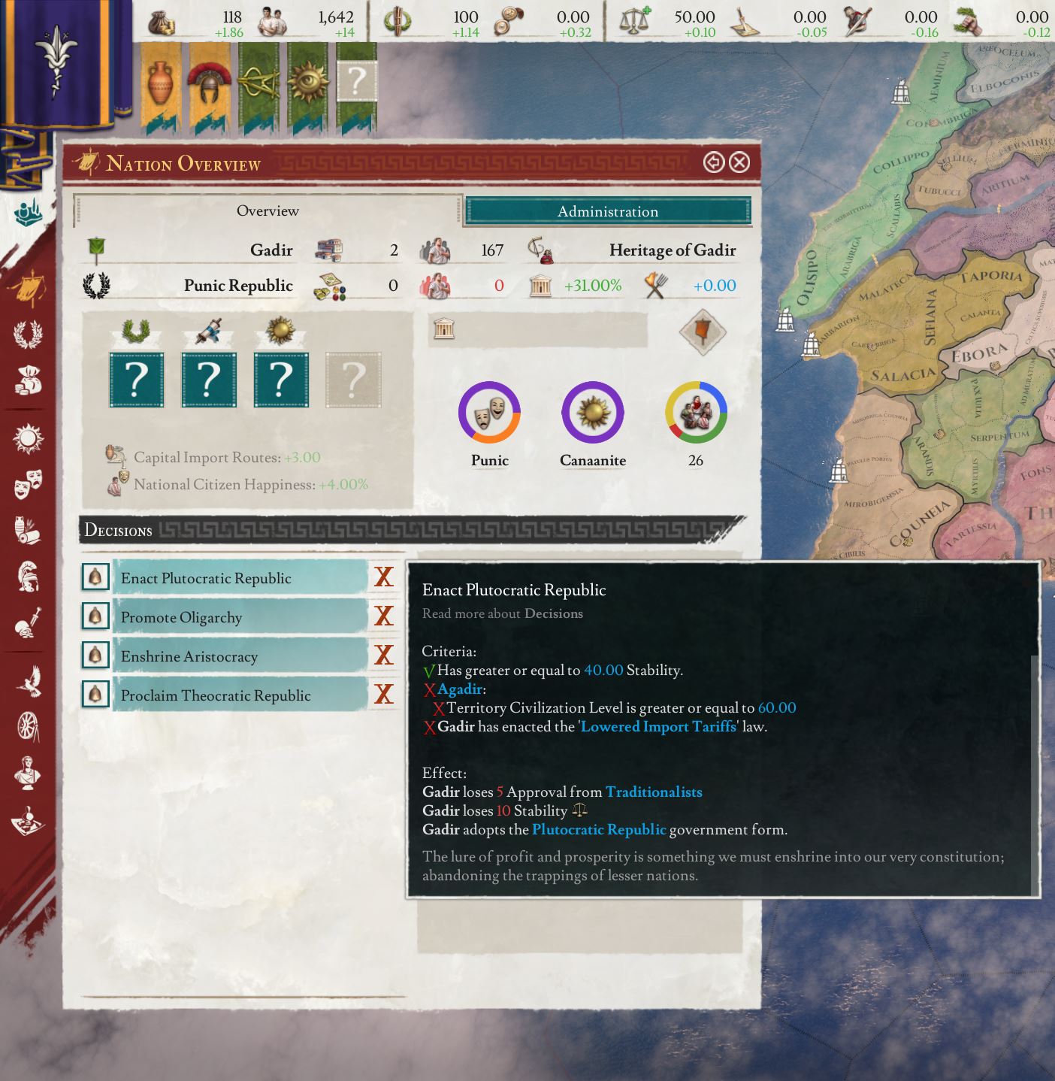Click the political influence laurel column icon
The image size is (1055, 1081).
(x=396, y=21)
